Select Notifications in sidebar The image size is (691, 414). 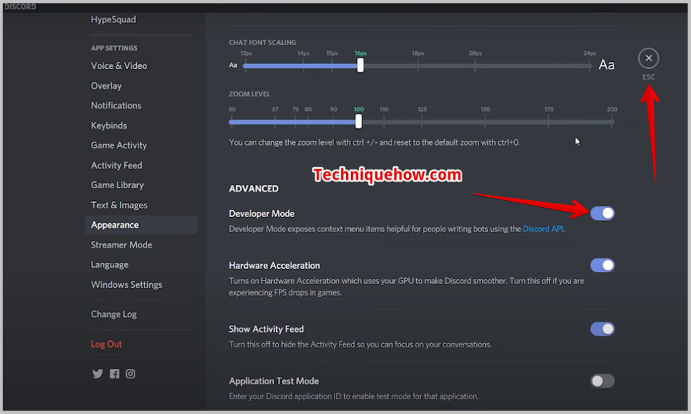(x=116, y=106)
